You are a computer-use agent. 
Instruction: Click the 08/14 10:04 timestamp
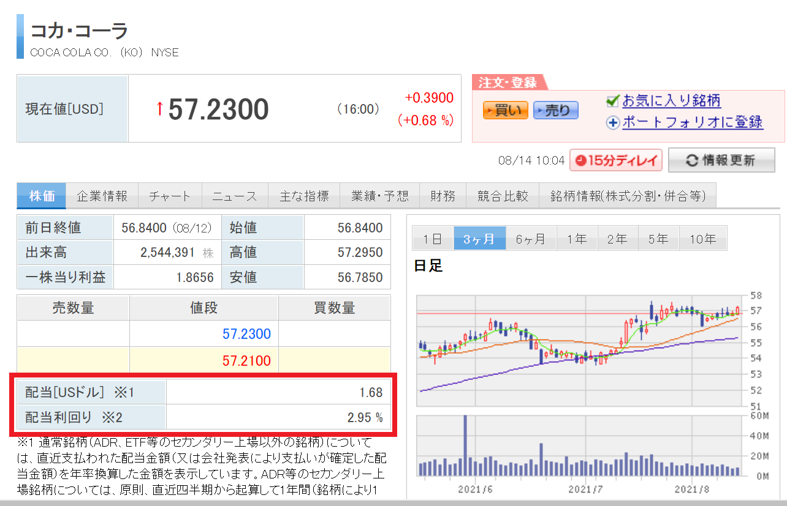click(531, 161)
